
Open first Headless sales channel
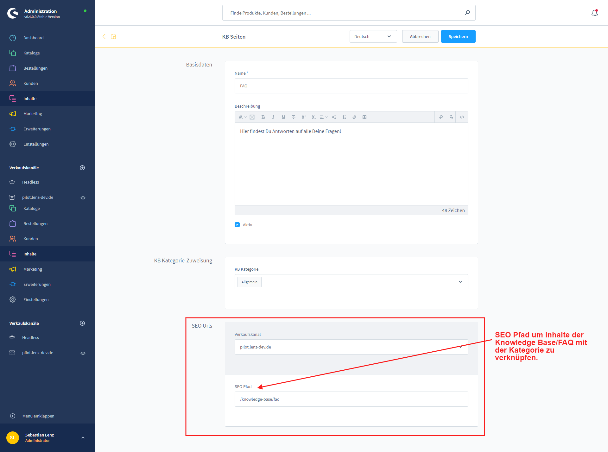pos(30,182)
